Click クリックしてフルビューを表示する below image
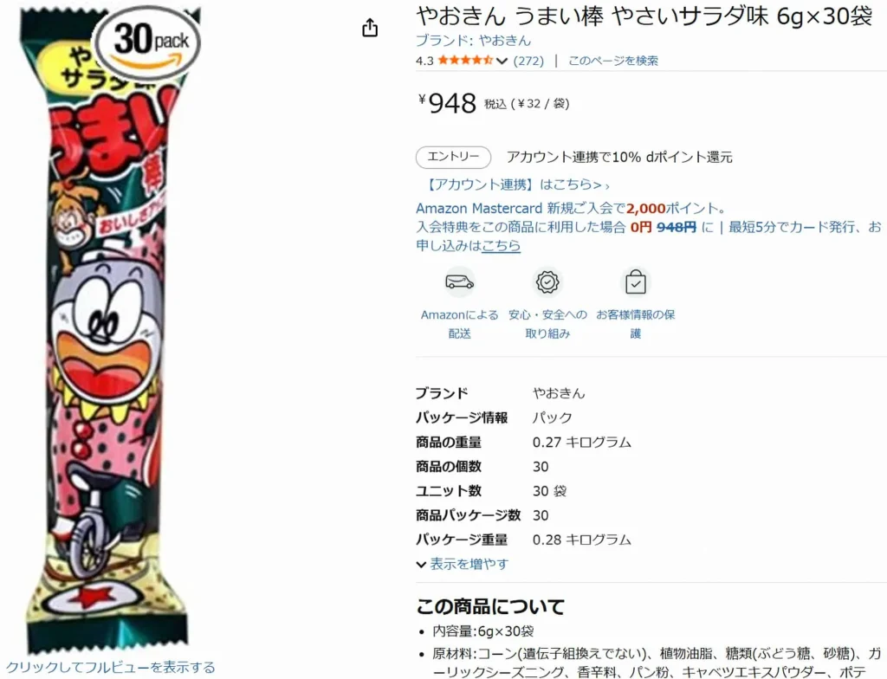The width and height of the screenshot is (887, 679). click(110, 667)
